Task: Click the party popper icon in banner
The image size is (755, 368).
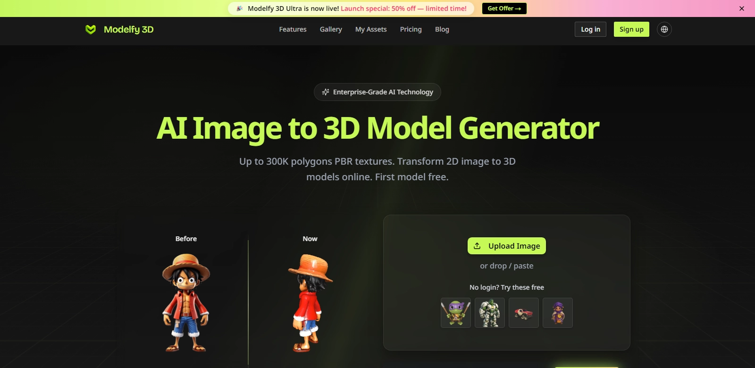Action: coord(240,8)
